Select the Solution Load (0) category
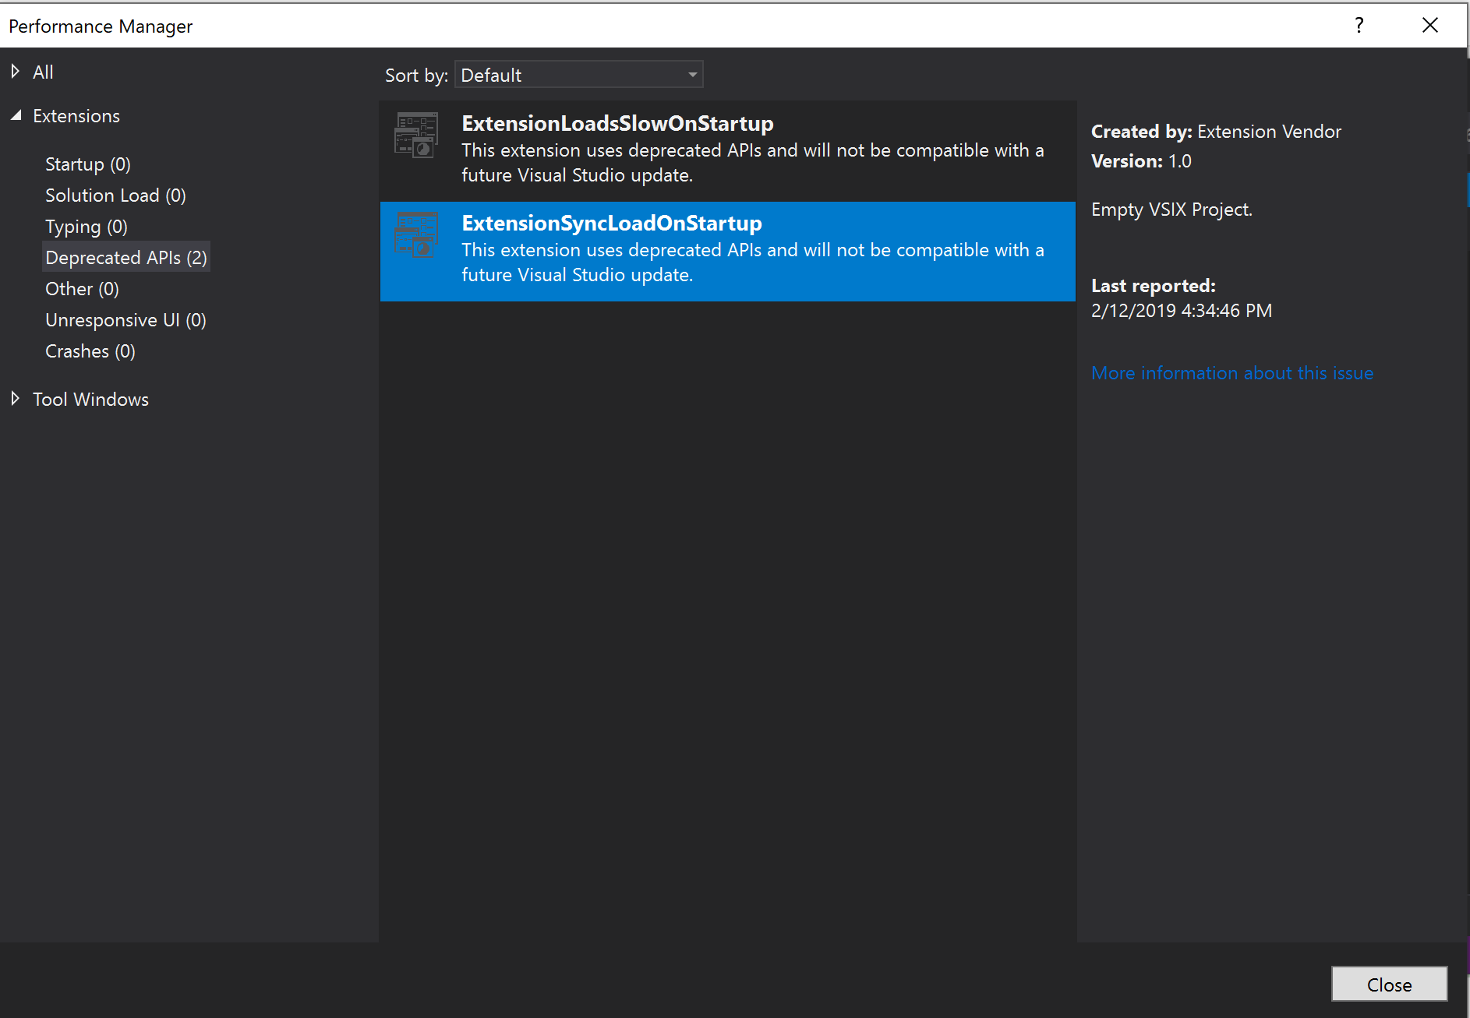The width and height of the screenshot is (1470, 1018). click(x=115, y=195)
